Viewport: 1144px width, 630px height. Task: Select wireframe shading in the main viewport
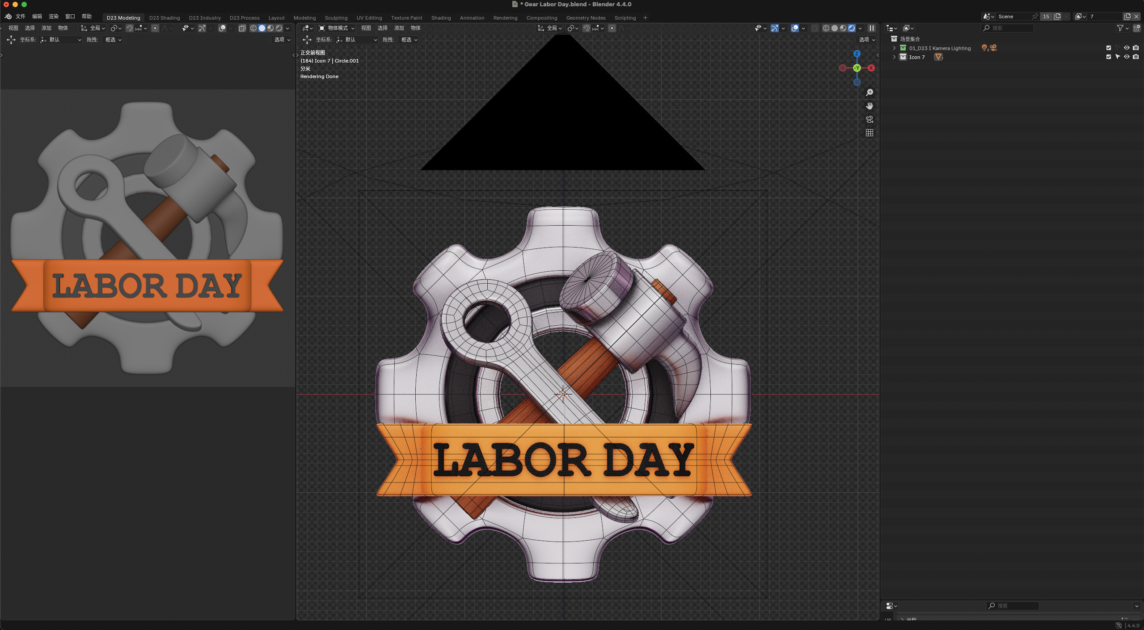(x=826, y=28)
